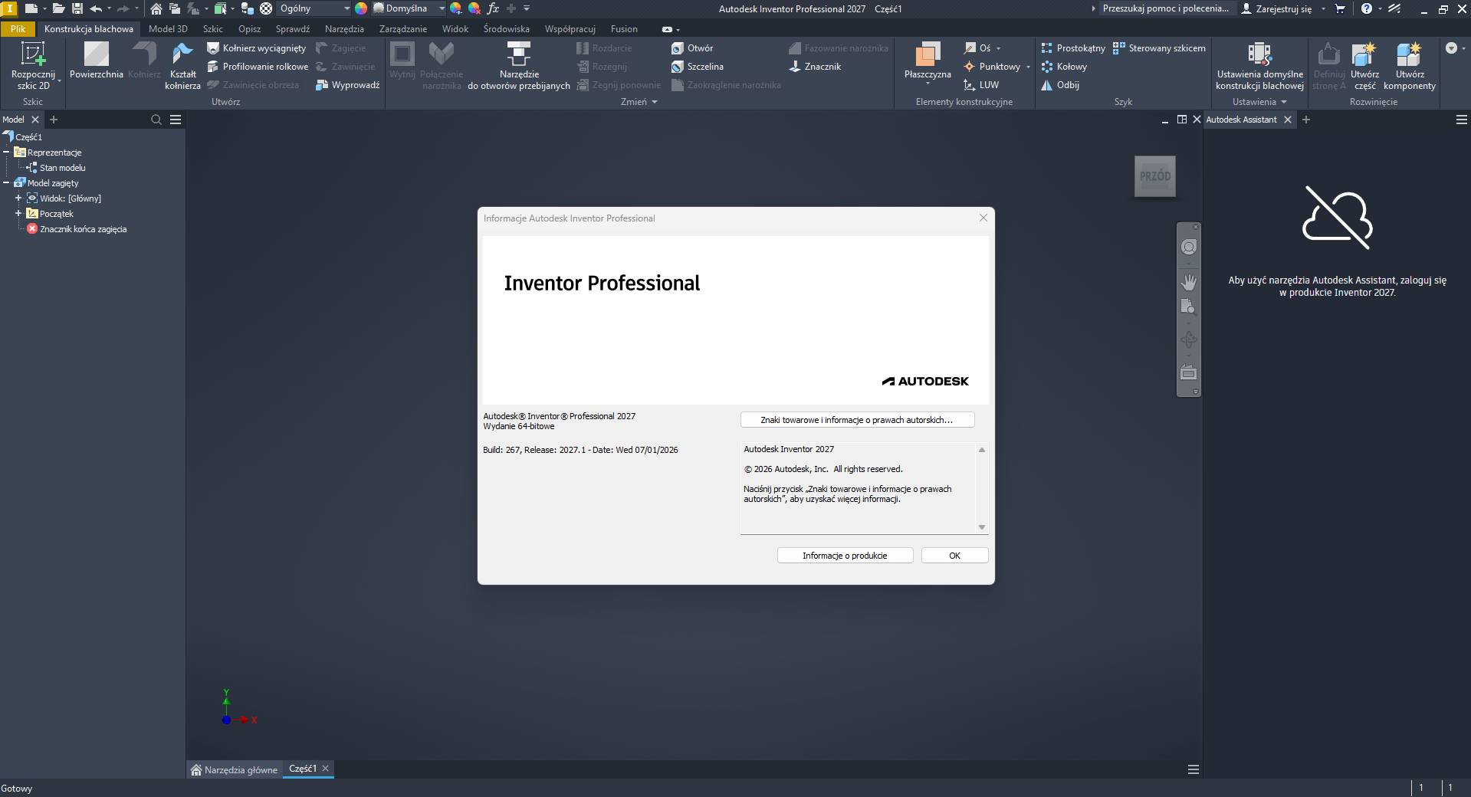Click the dialog text scrollbar down arrow
The width and height of the screenshot is (1471, 797).
(982, 527)
